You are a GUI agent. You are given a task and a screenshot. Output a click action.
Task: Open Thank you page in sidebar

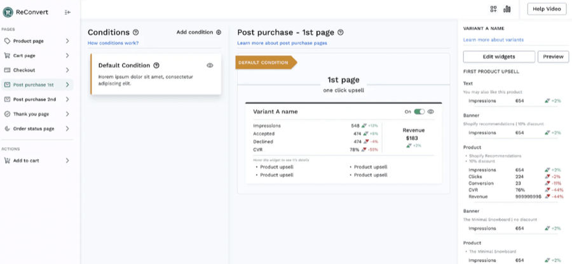click(37, 114)
